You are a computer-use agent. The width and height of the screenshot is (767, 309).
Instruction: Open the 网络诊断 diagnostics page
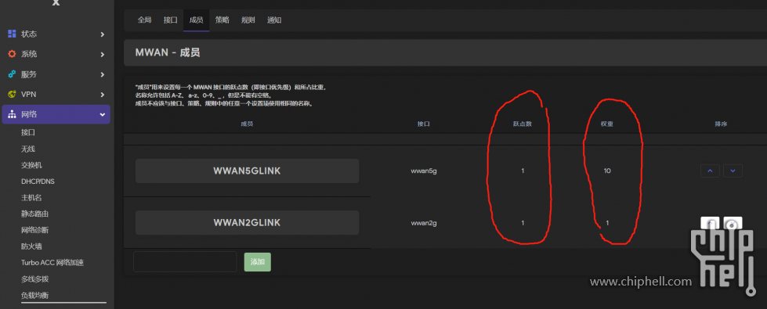click(x=34, y=230)
